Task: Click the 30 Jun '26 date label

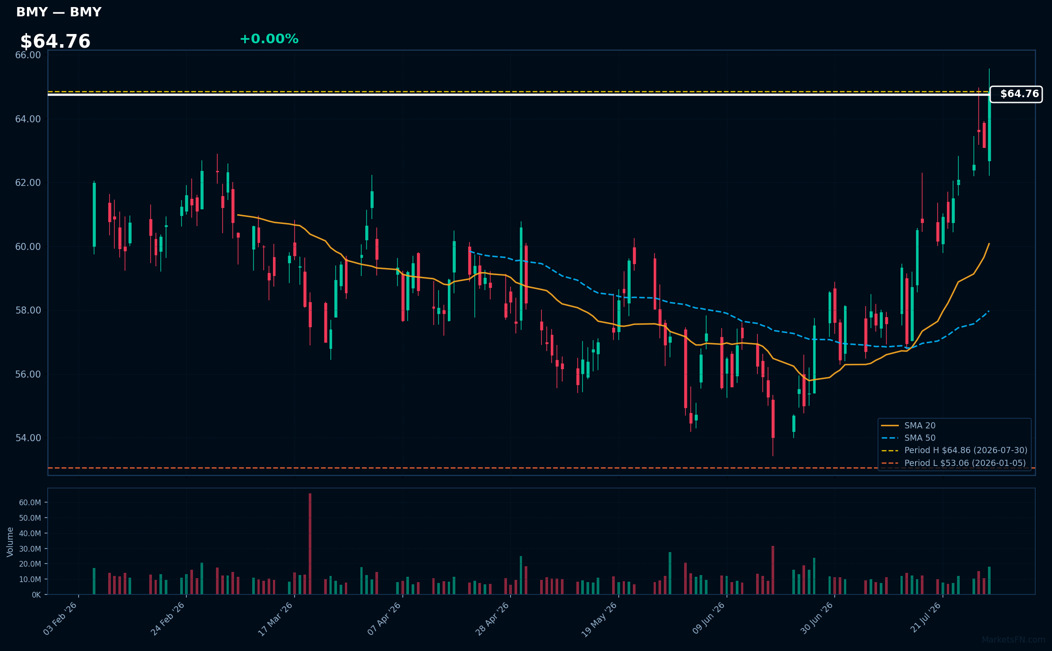Action: point(816,618)
